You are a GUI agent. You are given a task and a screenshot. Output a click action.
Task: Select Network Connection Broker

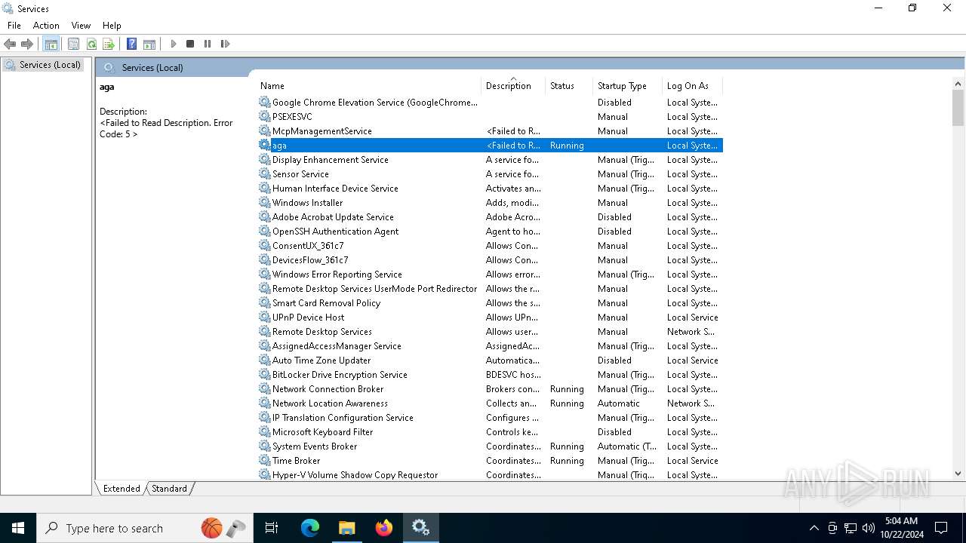tap(490, 389)
